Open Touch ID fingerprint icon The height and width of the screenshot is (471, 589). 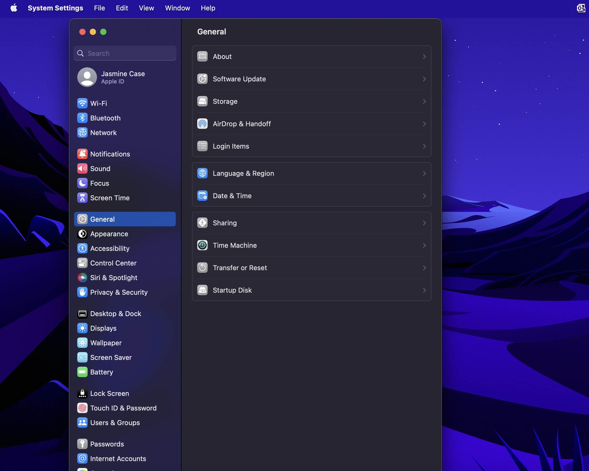82,408
